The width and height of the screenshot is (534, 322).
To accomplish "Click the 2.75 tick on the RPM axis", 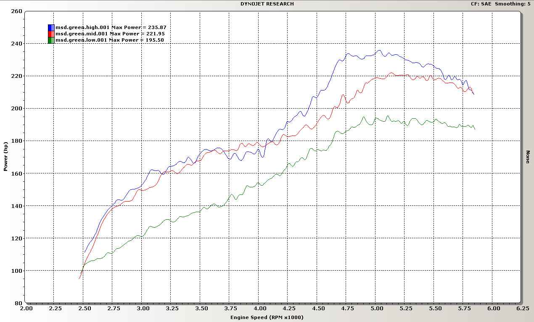I will (114, 309).
